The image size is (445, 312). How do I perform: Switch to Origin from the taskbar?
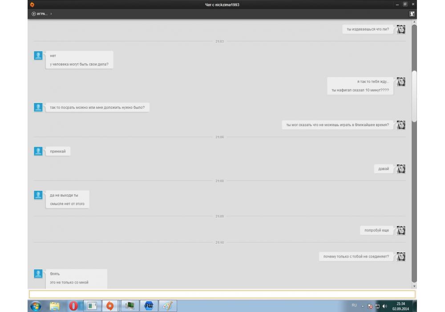pos(110,306)
